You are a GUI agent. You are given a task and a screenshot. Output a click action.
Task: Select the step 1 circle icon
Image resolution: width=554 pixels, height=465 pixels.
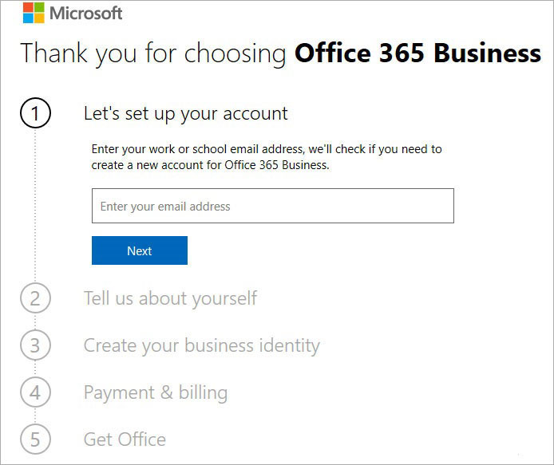[x=35, y=113]
